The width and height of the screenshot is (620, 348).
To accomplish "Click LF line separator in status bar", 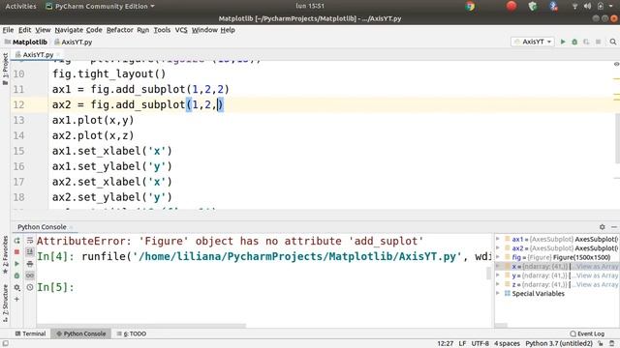I will [462, 344].
